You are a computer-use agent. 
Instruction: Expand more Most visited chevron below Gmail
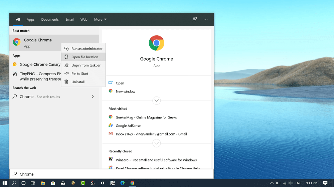tap(157, 143)
